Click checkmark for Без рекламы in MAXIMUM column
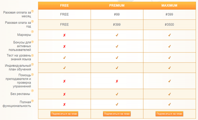The width and height of the screenshot is (198, 120). tap(170, 94)
